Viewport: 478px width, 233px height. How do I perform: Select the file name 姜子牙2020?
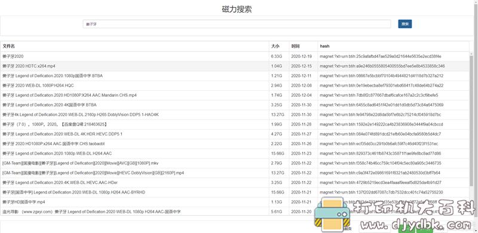coord(13,56)
